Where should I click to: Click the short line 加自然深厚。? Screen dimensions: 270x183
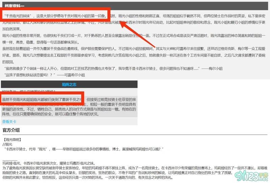(x=12, y=29)
